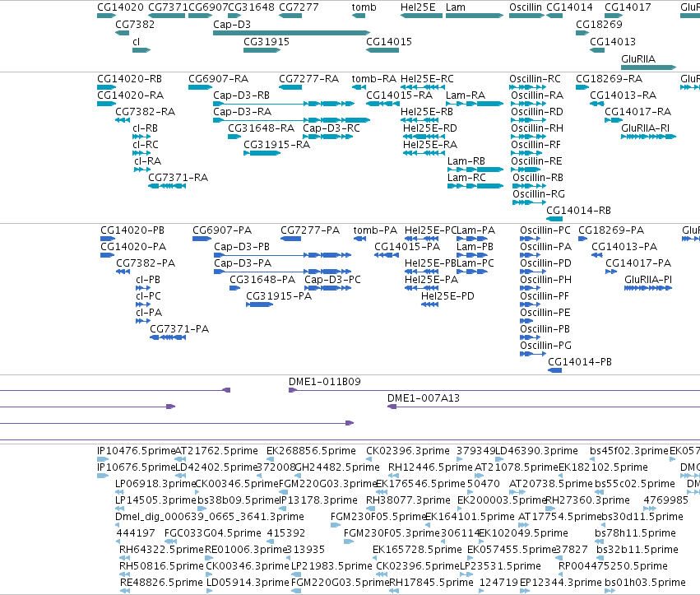Click the long Cap-D3 gene bar
The height and width of the screenshot is (595, 700).
click(x=291, y=33)
